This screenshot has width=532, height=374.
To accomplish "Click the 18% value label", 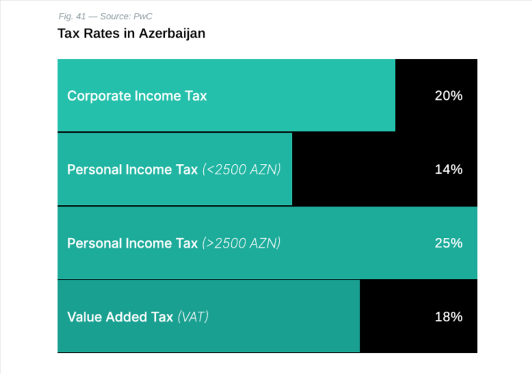I will pyautogui.click(x=449, y=317).
